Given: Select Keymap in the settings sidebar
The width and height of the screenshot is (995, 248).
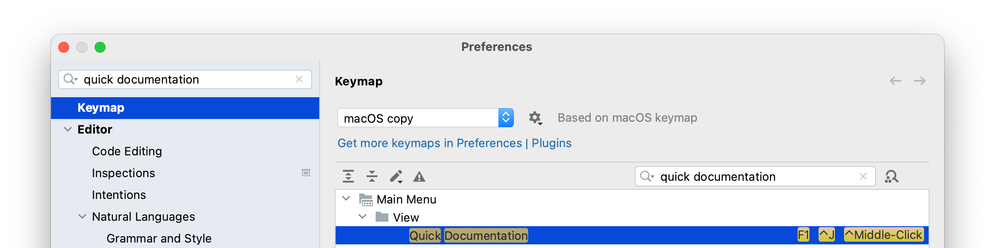Looking at the screenshot, I should coord(101,108).
